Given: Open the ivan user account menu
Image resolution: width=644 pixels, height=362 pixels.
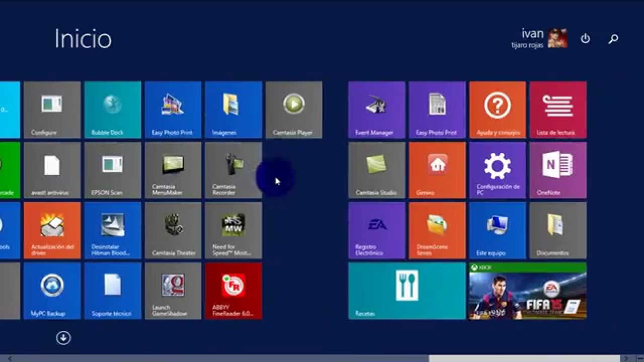Looking at the screenshot, I should 539,38.
